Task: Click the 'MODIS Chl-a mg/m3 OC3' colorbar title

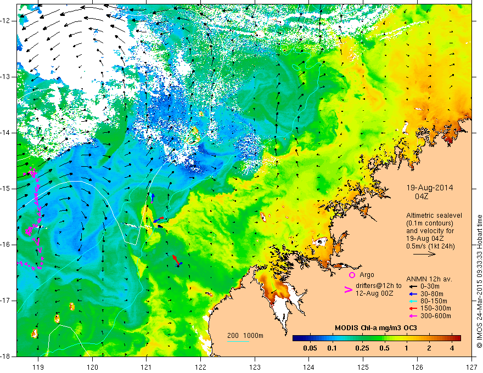Action: (x=376, y=328)
